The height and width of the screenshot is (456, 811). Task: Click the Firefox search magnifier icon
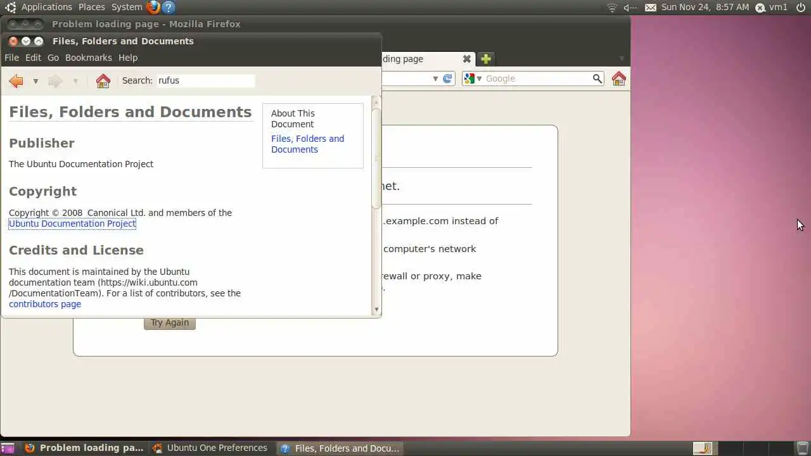tap(597, 79)
